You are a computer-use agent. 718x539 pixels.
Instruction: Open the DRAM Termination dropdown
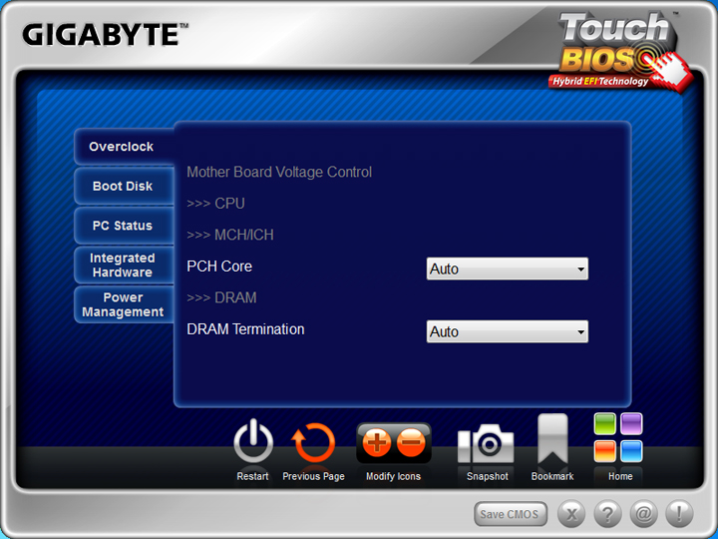pyautogui.click(x=507, y=331)
